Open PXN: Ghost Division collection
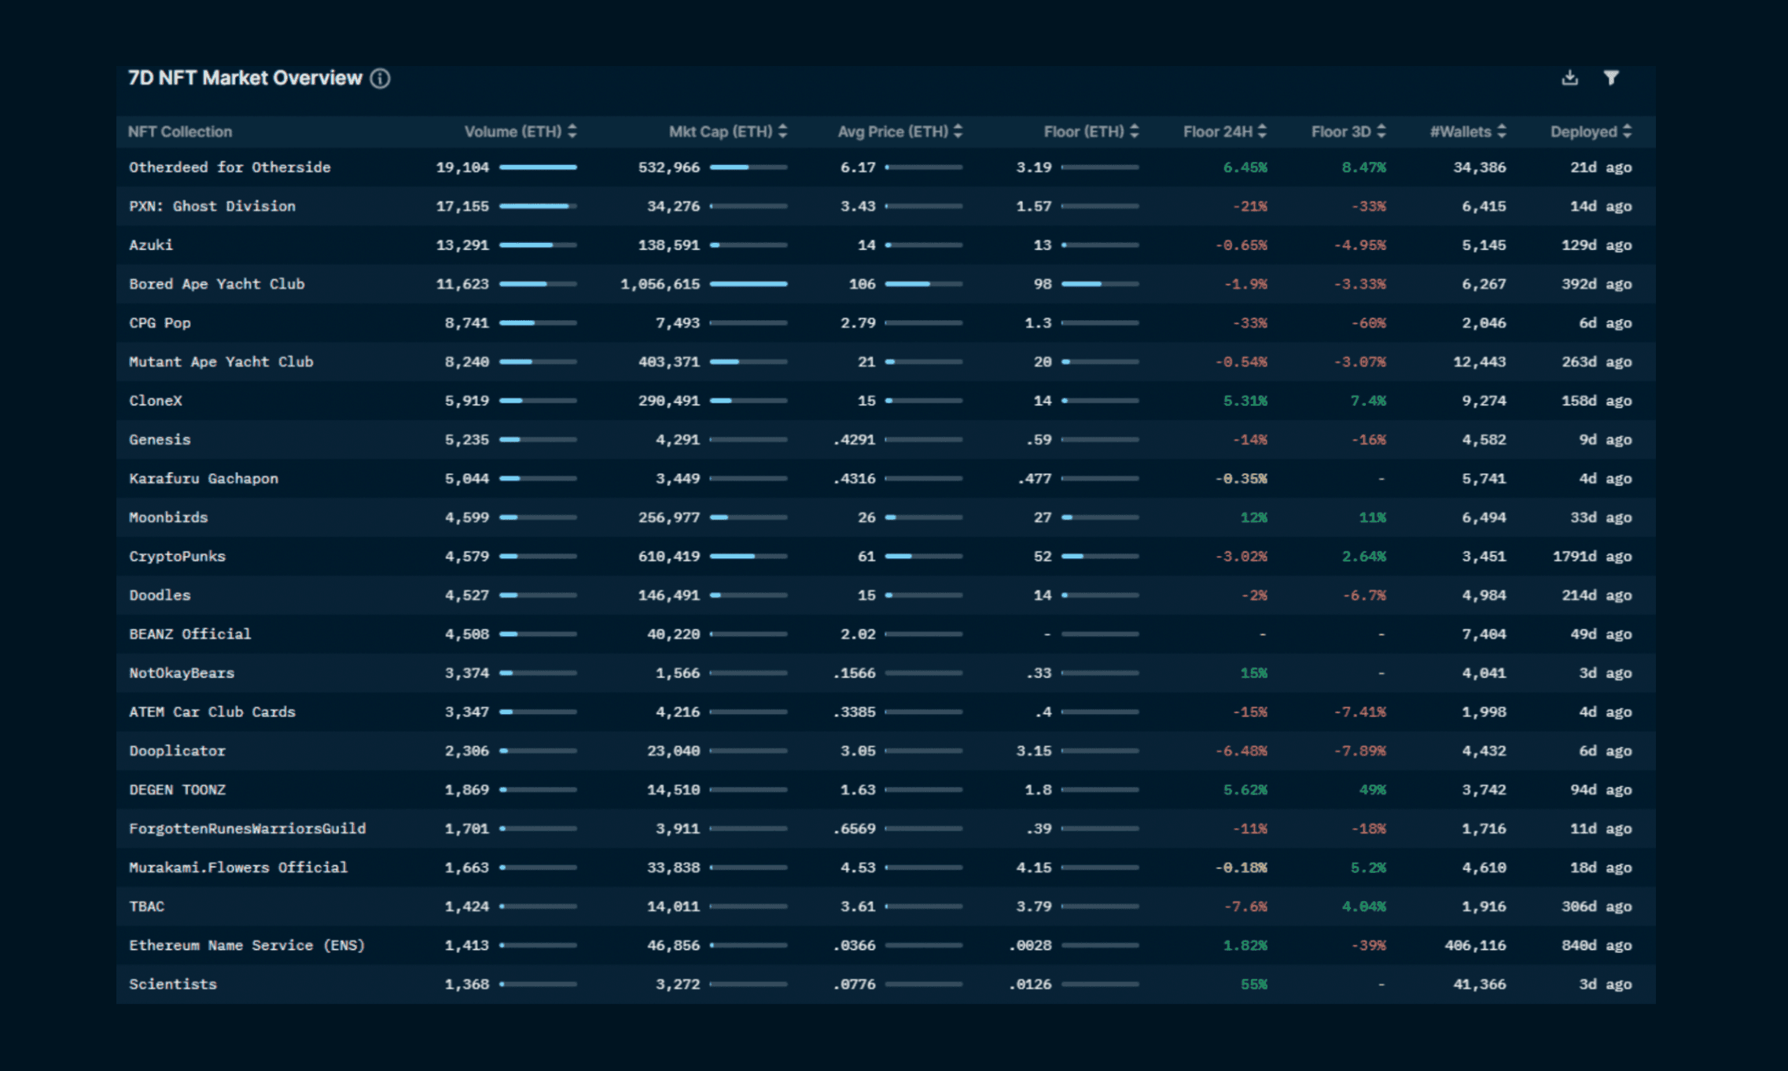This screenshot has height=1071, width=1788. point(212,206)
